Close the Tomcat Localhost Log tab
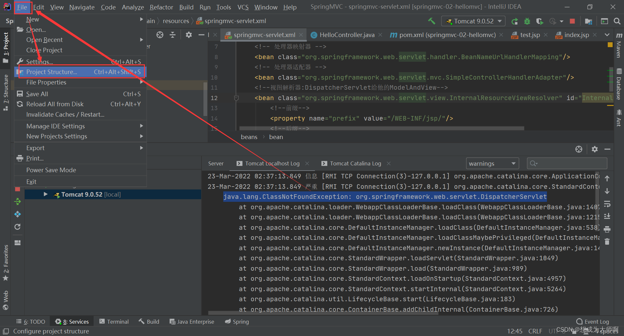The width and height of the screenshot is (624, 336). click(307, 163)
